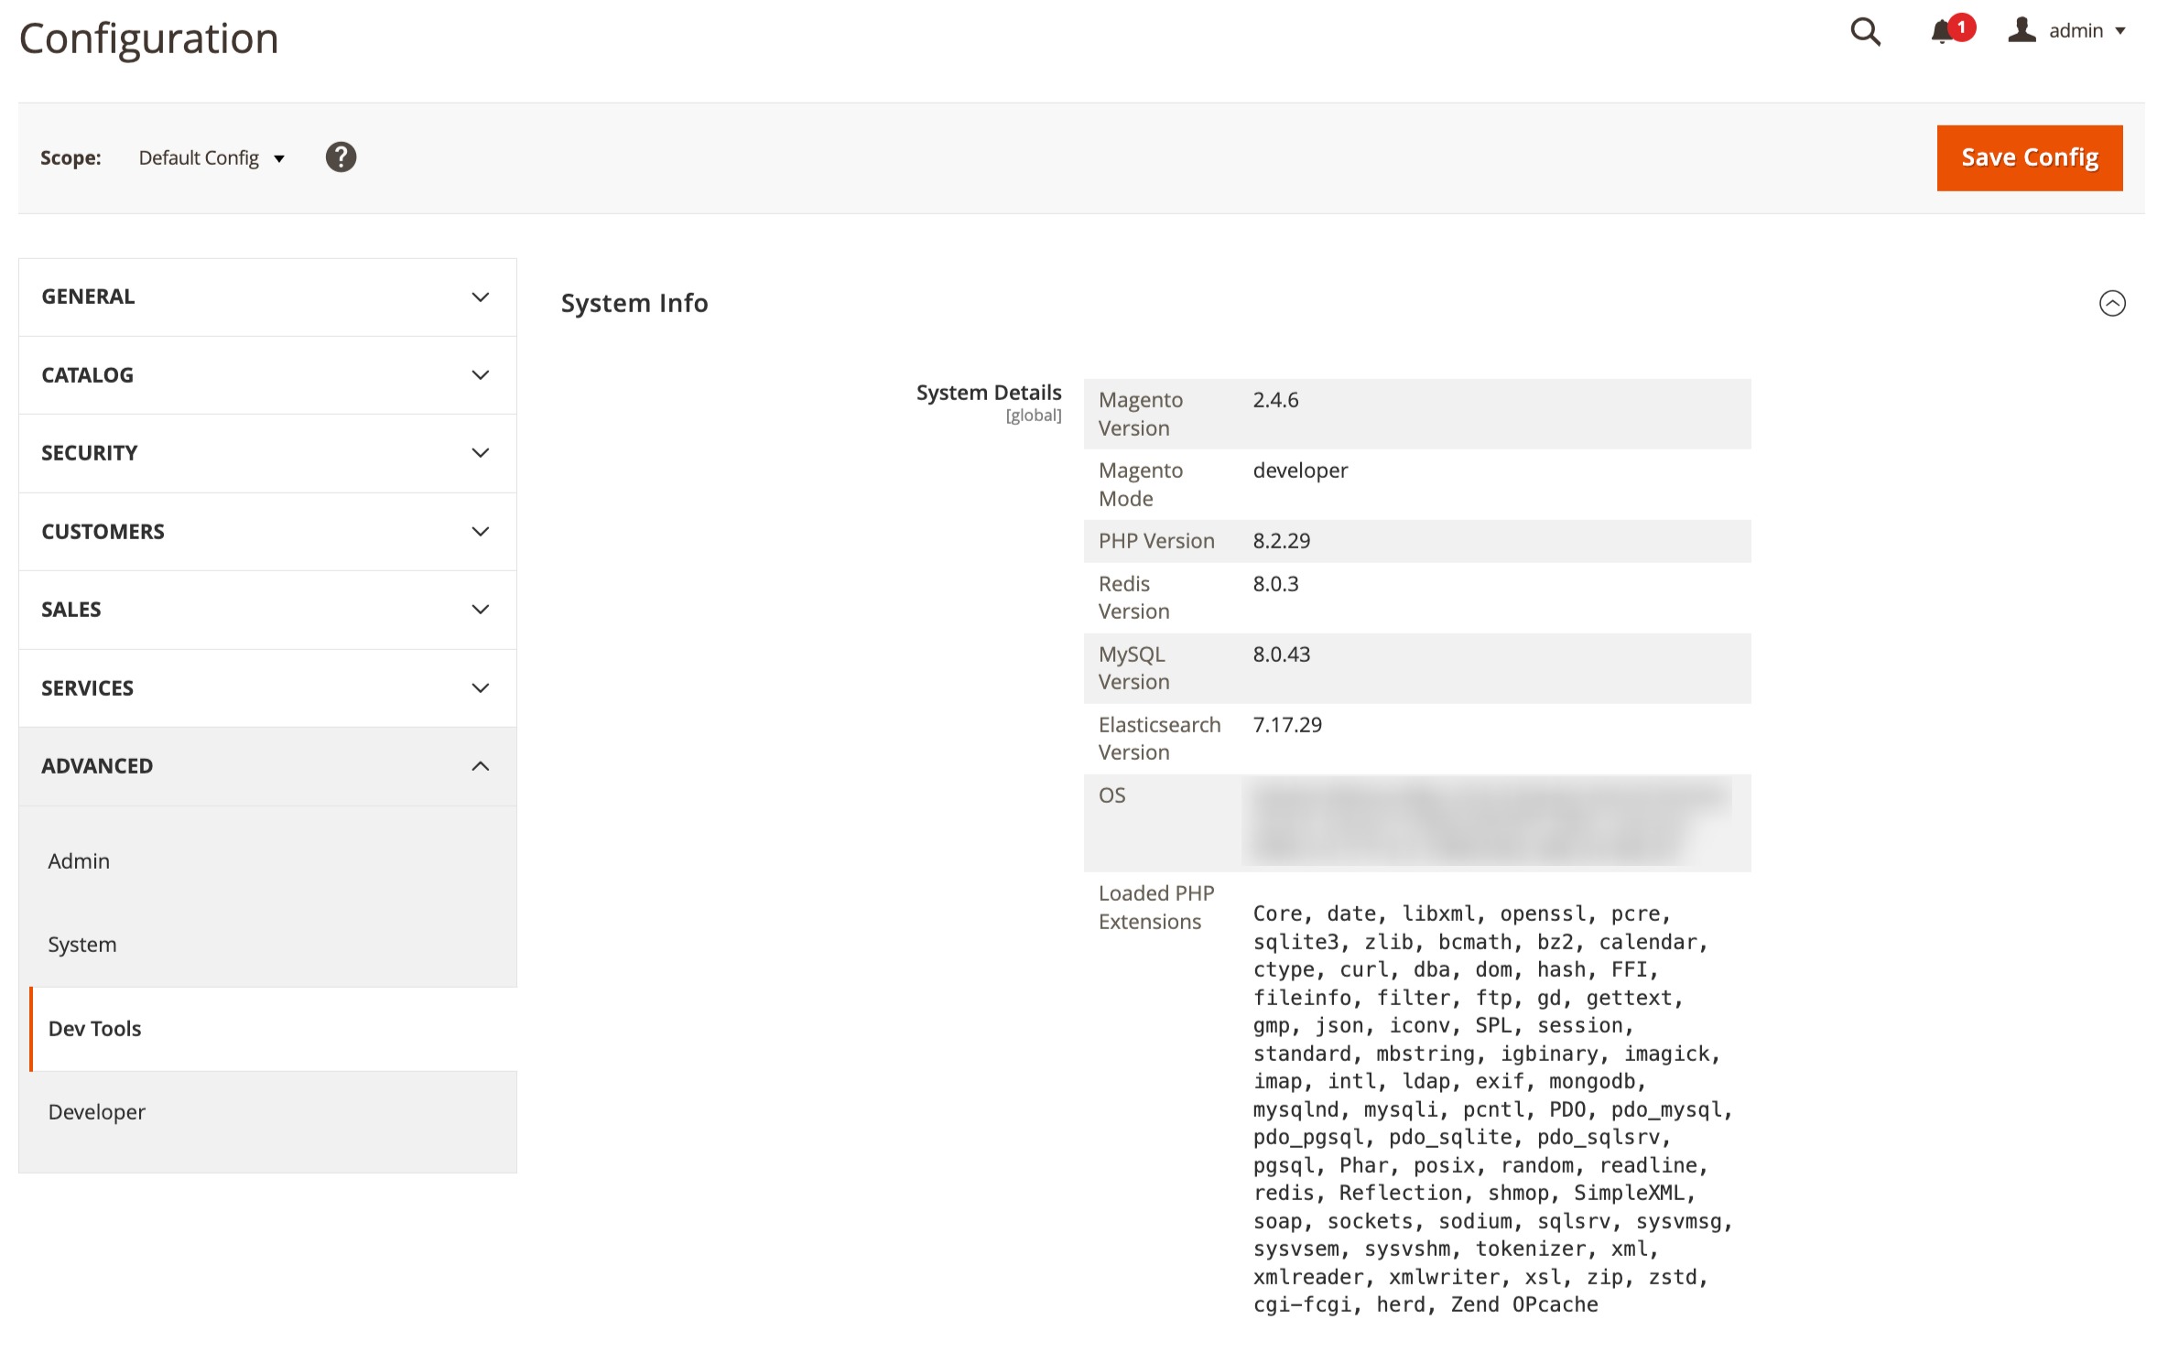Expand the Sales configuration section
This screenshot has width=2157, height=1363.
tap(266, 610)
